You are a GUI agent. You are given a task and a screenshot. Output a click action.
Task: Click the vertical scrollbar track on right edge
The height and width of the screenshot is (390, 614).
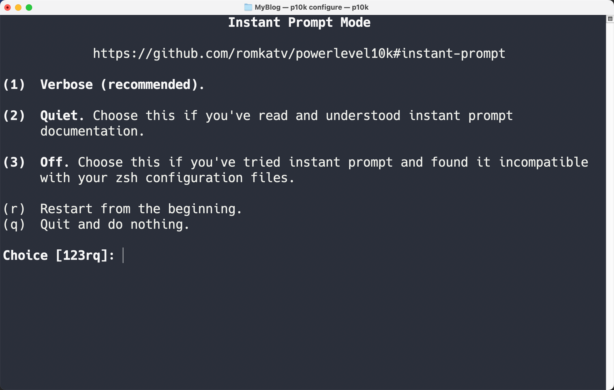(610, 206)
